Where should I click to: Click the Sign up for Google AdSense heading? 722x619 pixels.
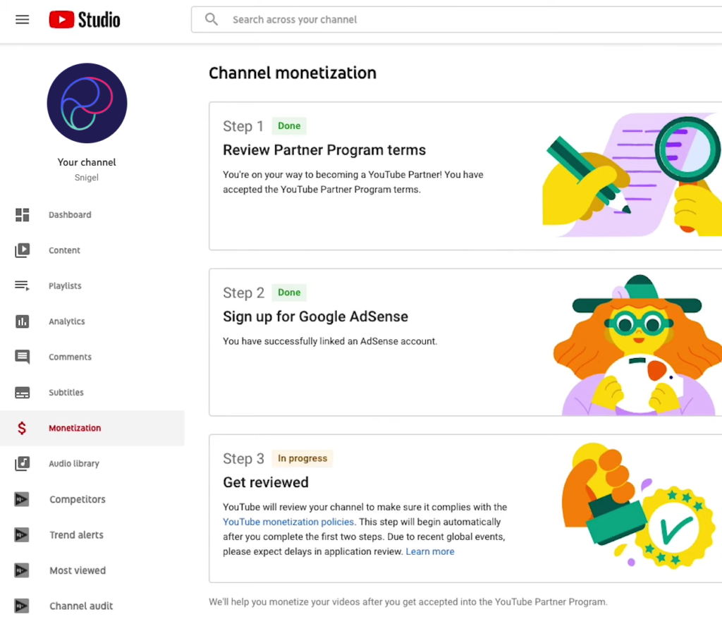tap(315, 317)
